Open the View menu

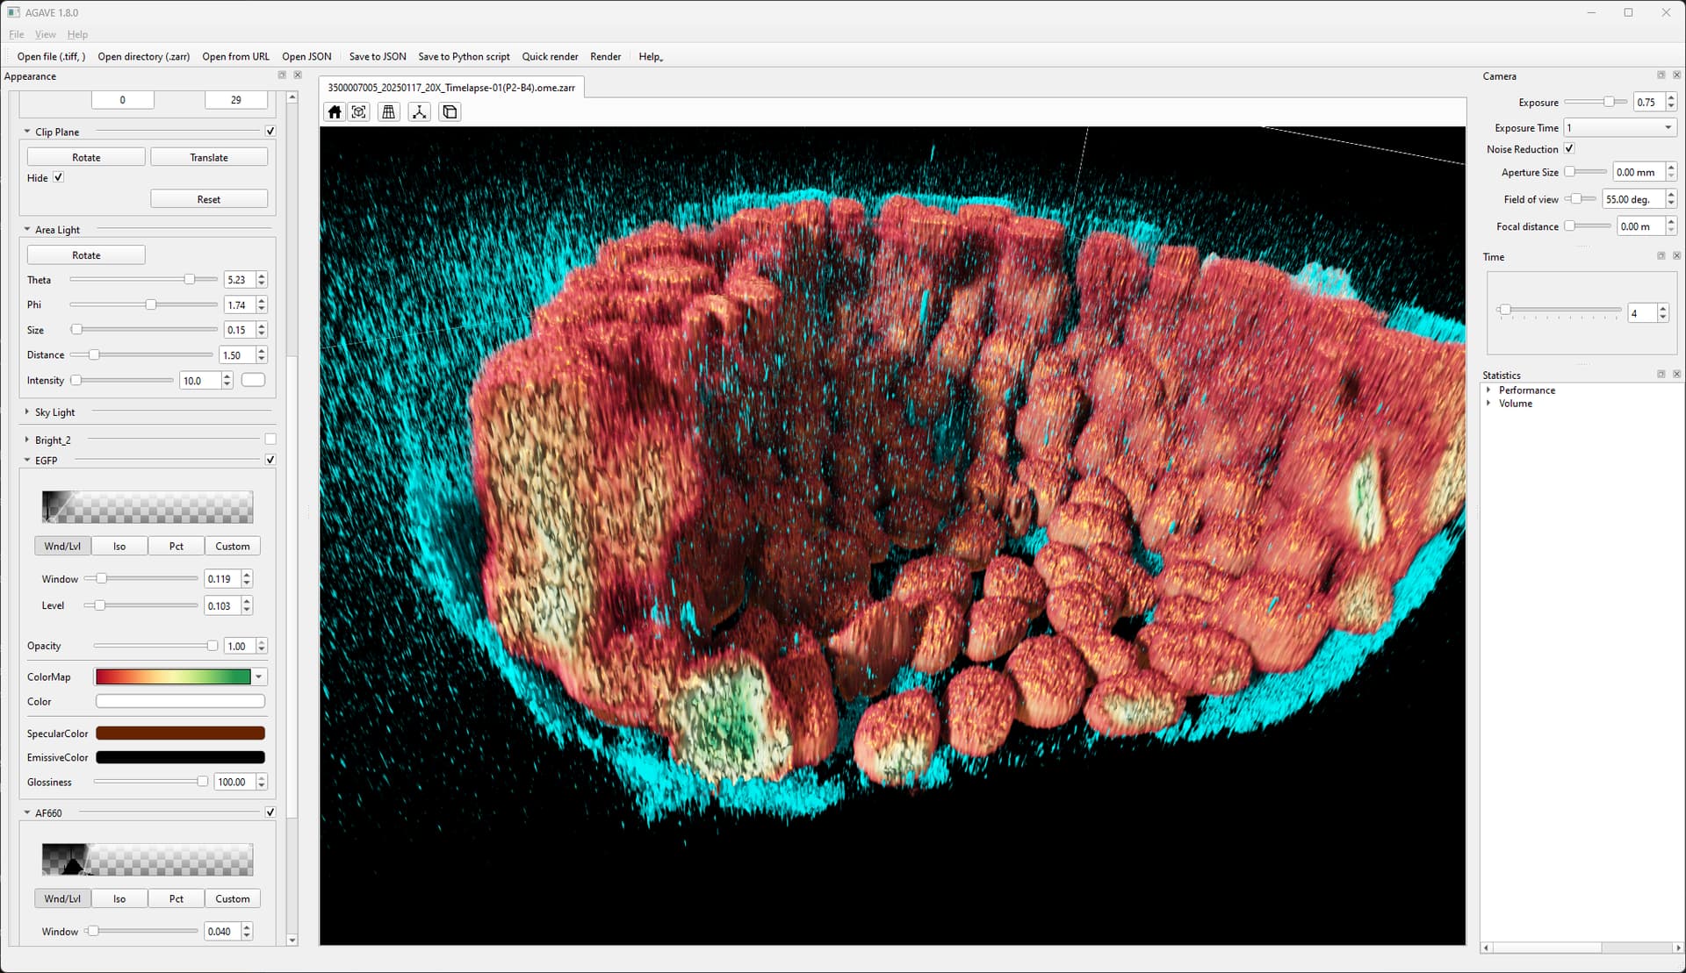[46, 34]
